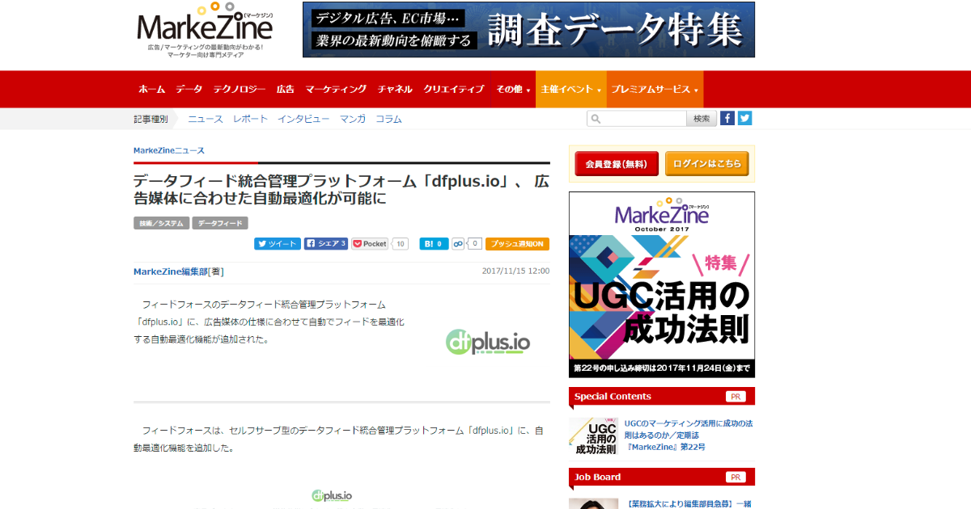Click the Special Contents section header
Image resolution: width=971 pixels, height=509 pixels.
[x=662, y=396]
